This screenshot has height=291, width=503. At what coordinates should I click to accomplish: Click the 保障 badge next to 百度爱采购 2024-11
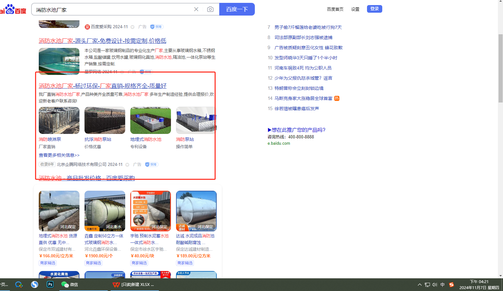pyautogui.click(x=157, y=27)
